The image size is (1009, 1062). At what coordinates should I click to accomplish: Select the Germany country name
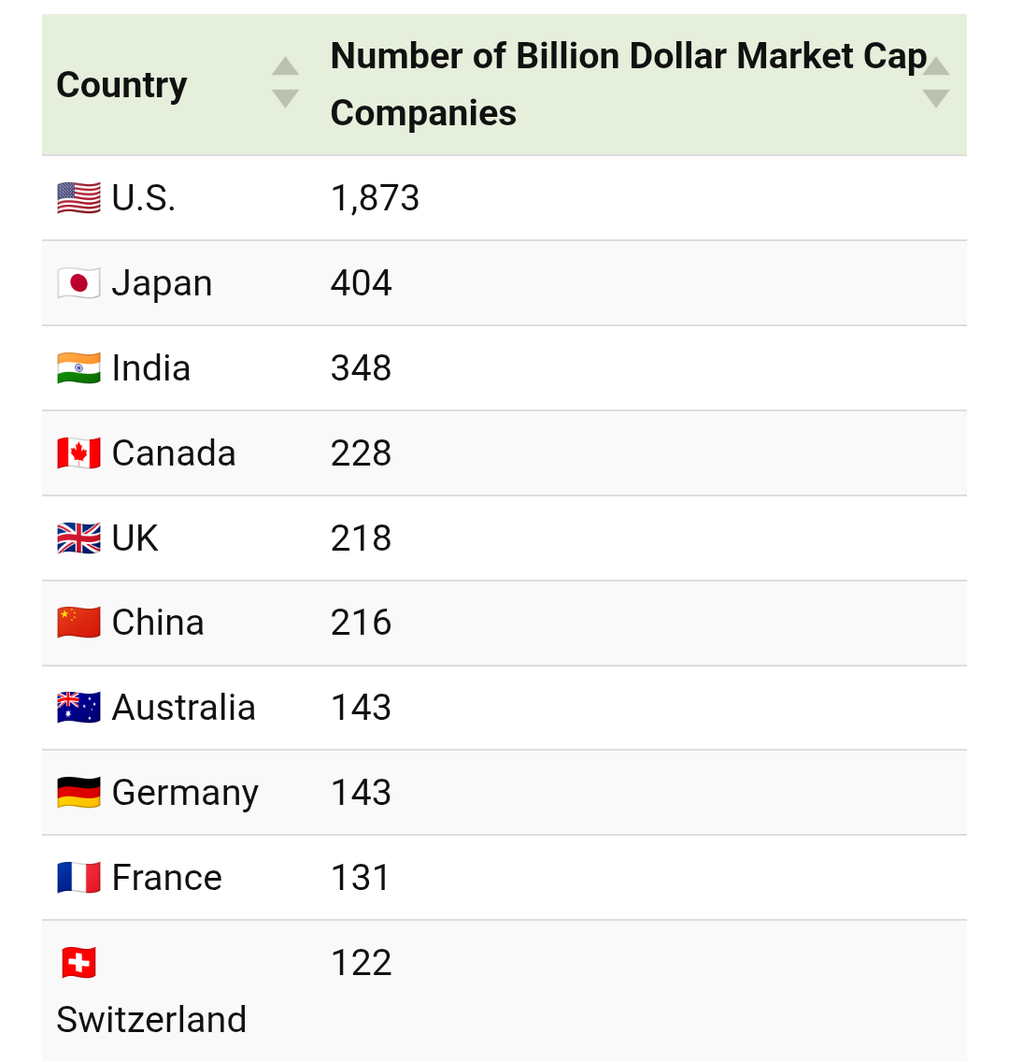(185, 794)
